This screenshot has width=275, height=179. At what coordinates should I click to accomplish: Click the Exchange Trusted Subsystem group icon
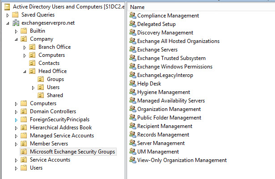pyautogui.click(x=133, y=58)
